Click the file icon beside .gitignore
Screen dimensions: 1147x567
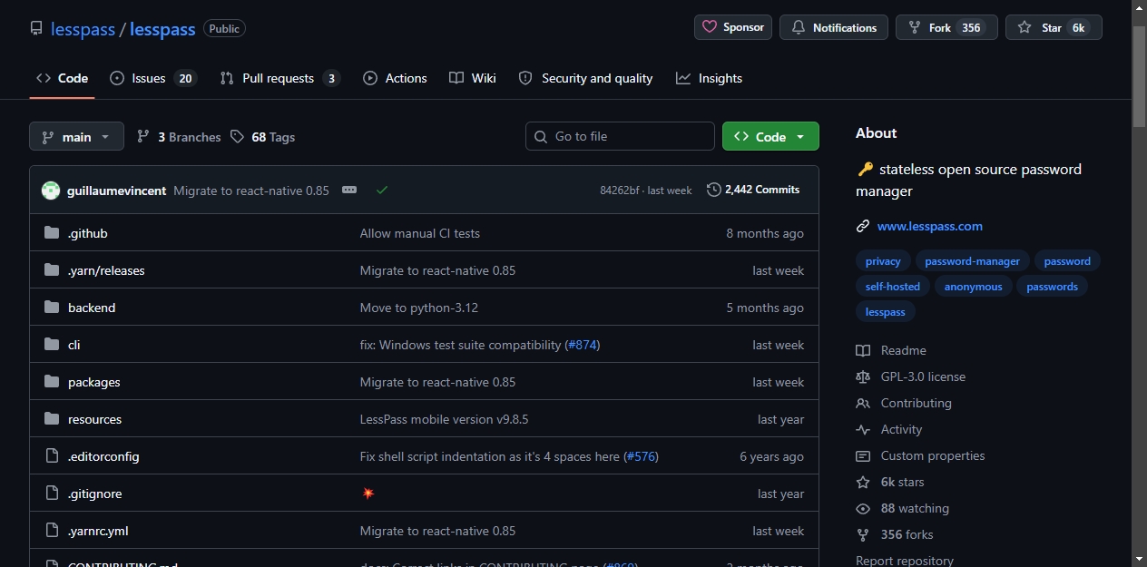click(52, 494)
